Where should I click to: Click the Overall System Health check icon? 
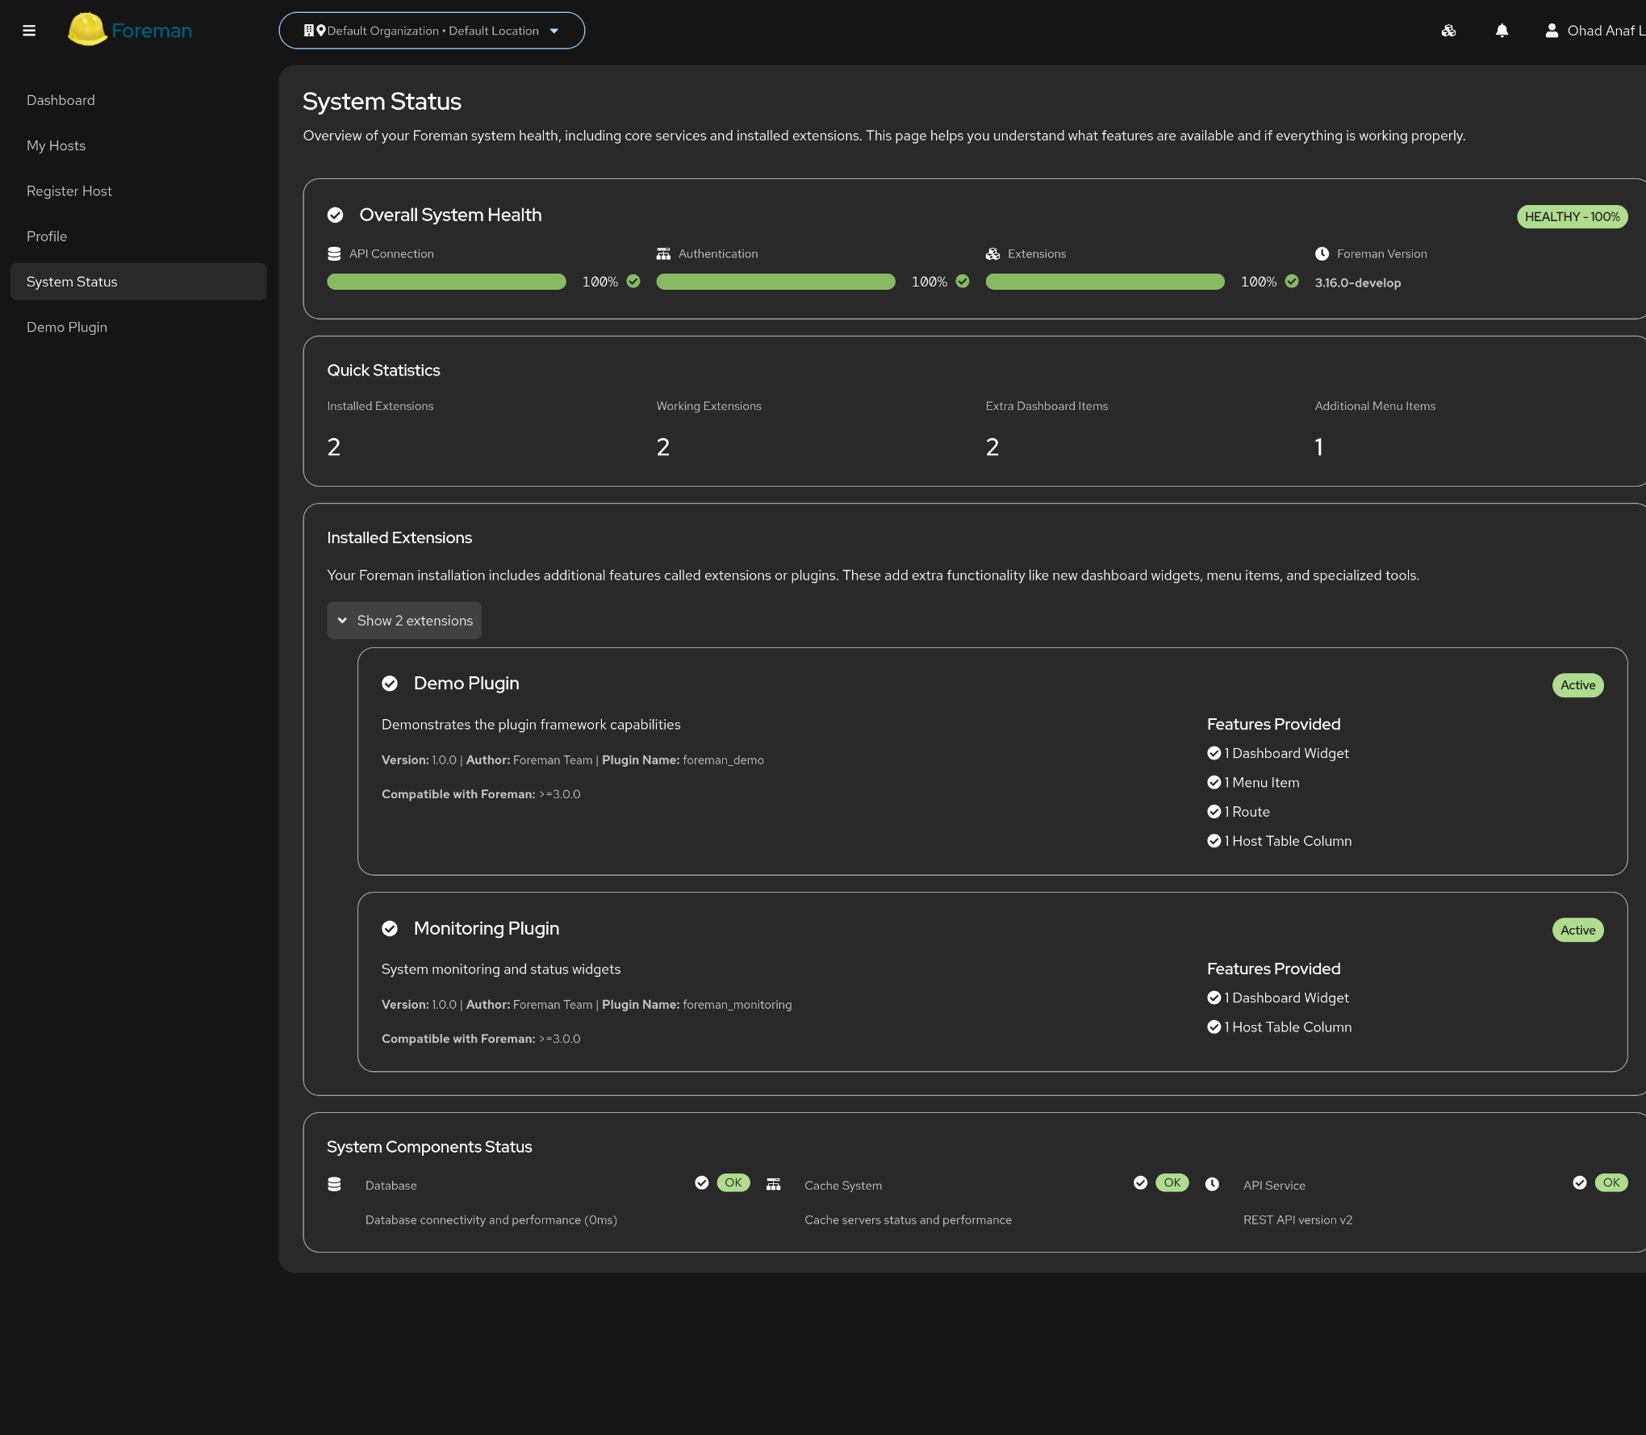[x=336, y=215]
